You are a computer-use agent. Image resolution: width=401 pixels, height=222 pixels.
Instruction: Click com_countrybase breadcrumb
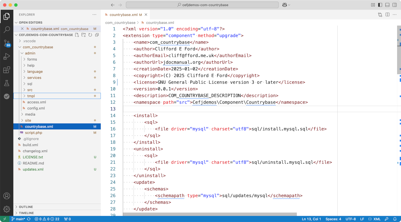(120, 23)
